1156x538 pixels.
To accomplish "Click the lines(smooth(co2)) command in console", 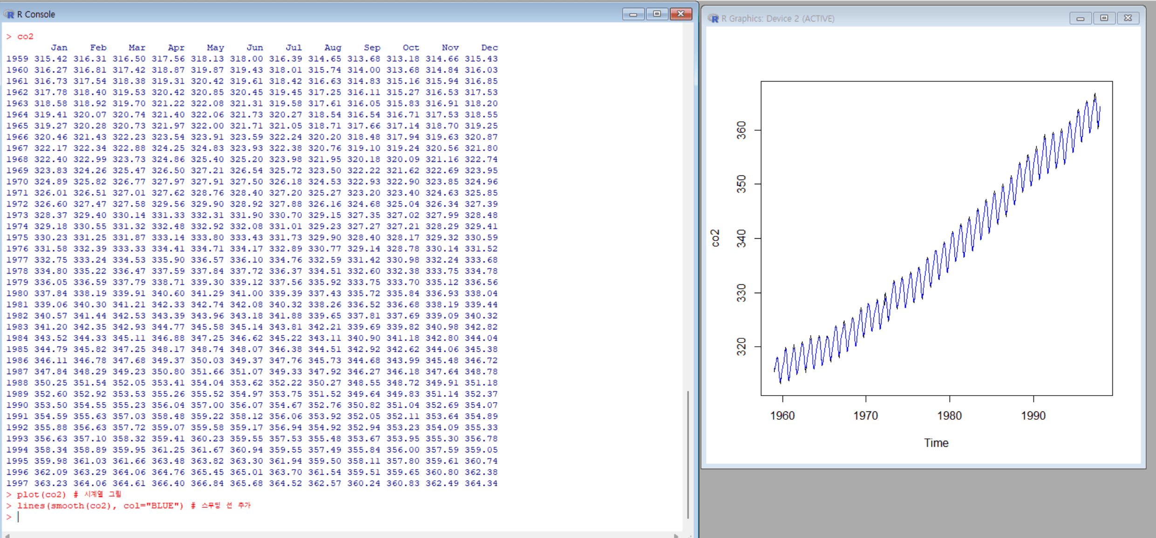I will (x=100, y=505).
